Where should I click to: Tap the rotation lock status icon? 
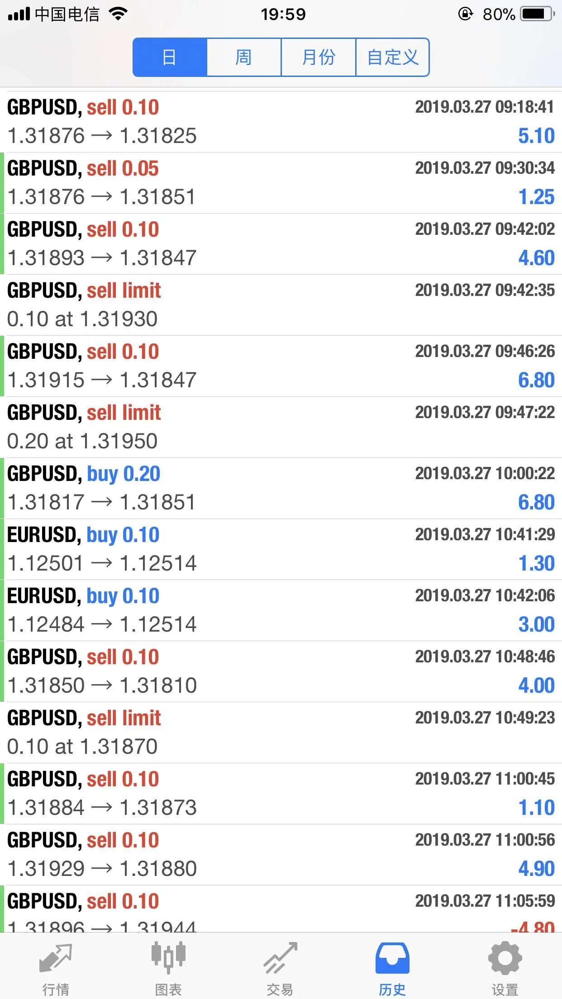[x=465, y=14]
